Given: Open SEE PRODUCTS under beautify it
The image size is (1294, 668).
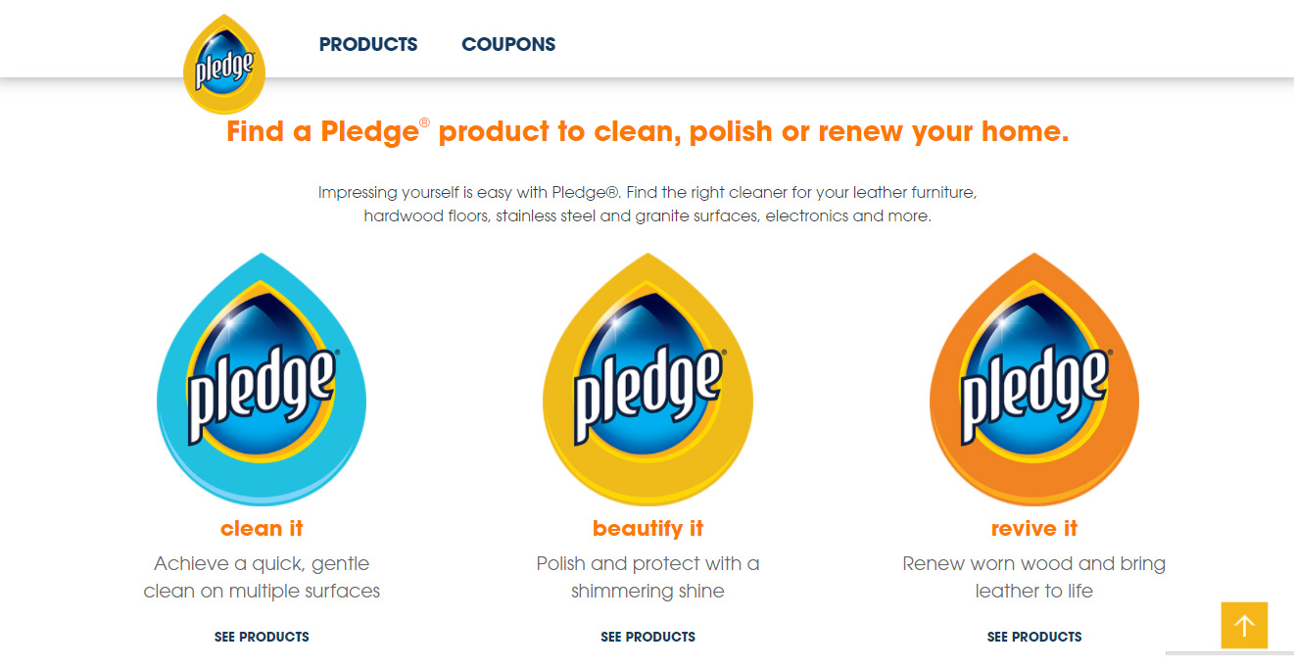Looking at the screenshot, I should click(647, 637).
